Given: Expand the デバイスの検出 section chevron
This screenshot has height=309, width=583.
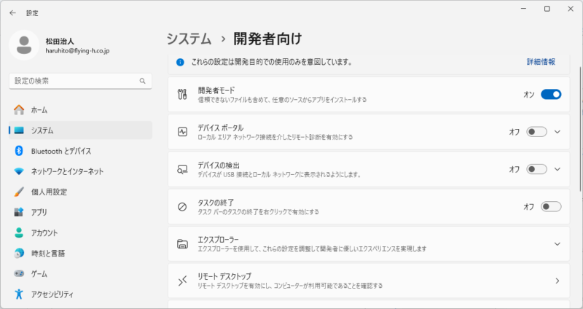Looking at the screenshot, I should (x=557, y=169).
